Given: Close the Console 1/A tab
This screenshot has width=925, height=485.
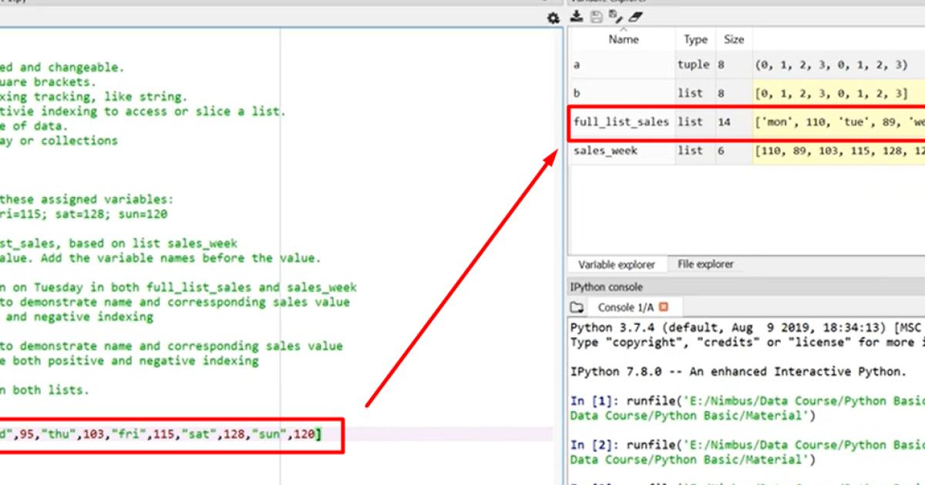Looking at the screenshot, I should point(664,307).
